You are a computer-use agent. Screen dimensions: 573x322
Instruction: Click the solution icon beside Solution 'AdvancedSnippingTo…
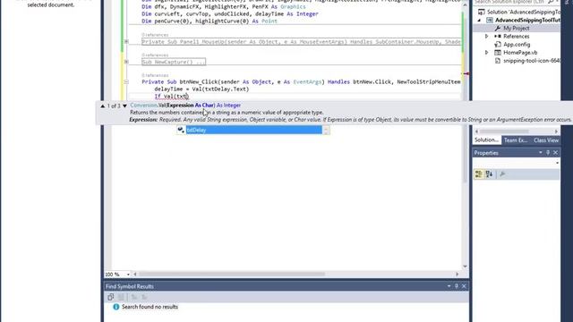tap(482, 12)
